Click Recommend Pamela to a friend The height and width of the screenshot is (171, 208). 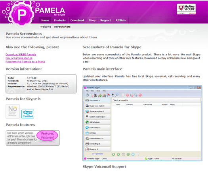pos(25,62)
